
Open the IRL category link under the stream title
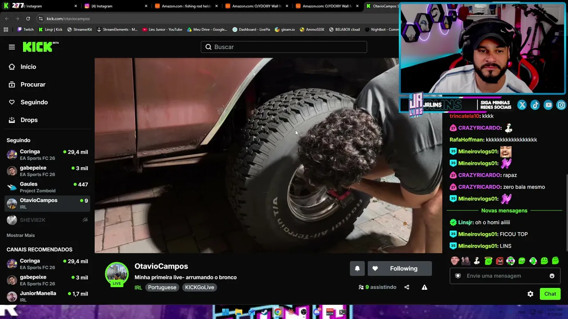click(138, 288)
